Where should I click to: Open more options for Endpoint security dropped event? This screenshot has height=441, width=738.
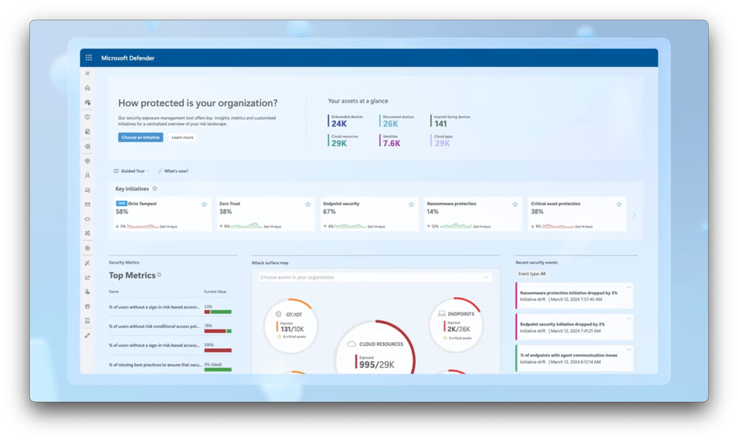(629, 318)
